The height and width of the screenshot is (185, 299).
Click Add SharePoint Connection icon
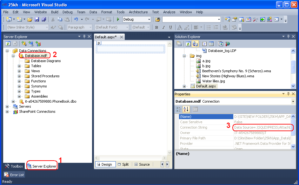(38, 44)
